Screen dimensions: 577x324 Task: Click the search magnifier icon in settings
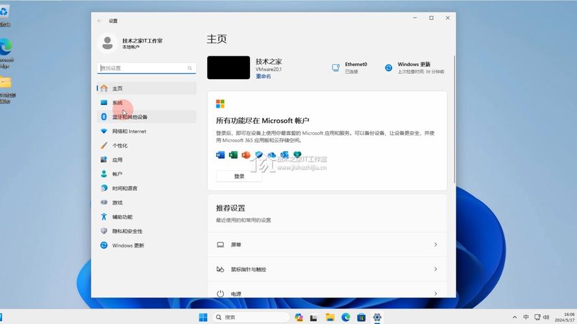coord(190,68)
